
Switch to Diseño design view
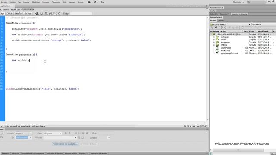pos(18,13)
